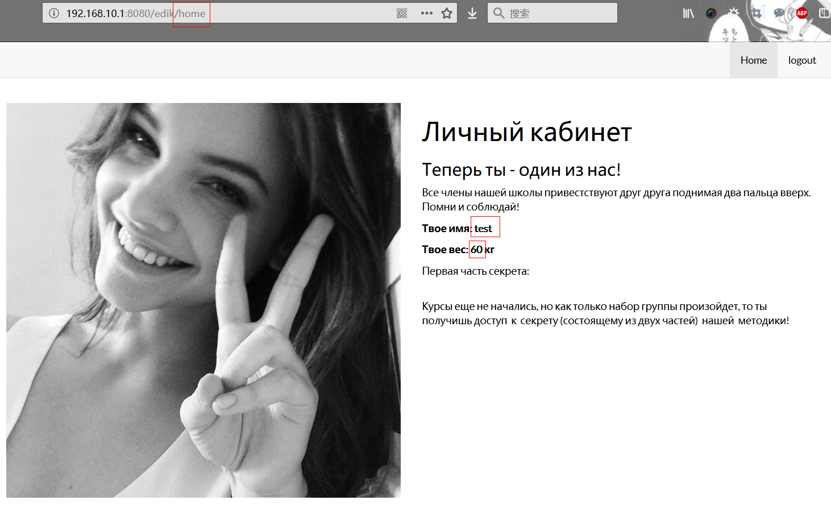This screenshot has height=525, width=831.
Task: Open the downloads arrow button
Action: tap(472, 13)
